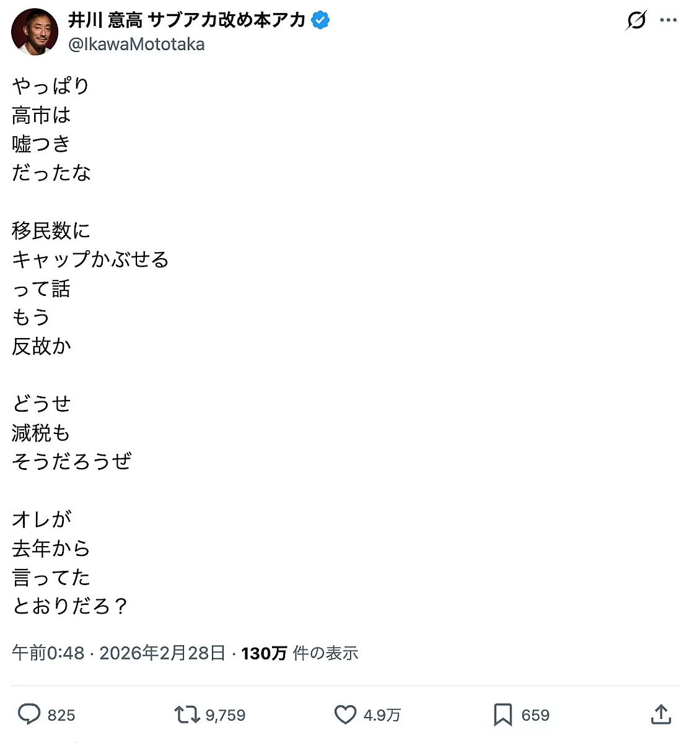694x743 pixels.
Task: Click the blue verified badge
Action: click(320, 20)
